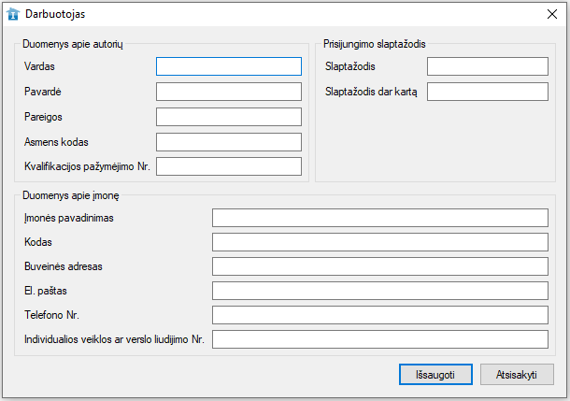
Task: Focus the Vardas input field
Action: tap(229, 66)
